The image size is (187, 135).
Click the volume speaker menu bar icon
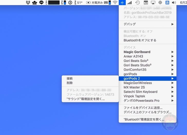[174, 3]
